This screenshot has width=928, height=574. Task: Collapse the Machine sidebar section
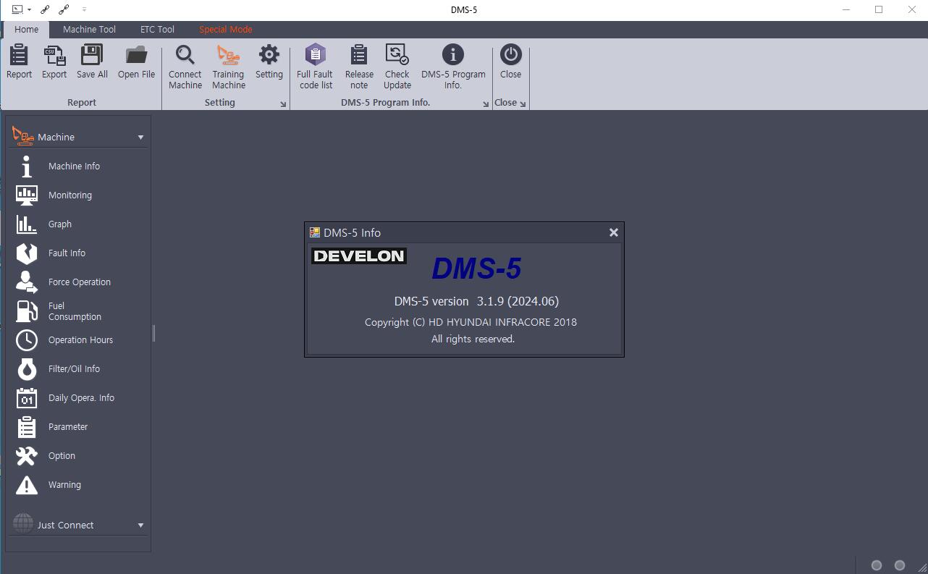(x=140, y=136)
